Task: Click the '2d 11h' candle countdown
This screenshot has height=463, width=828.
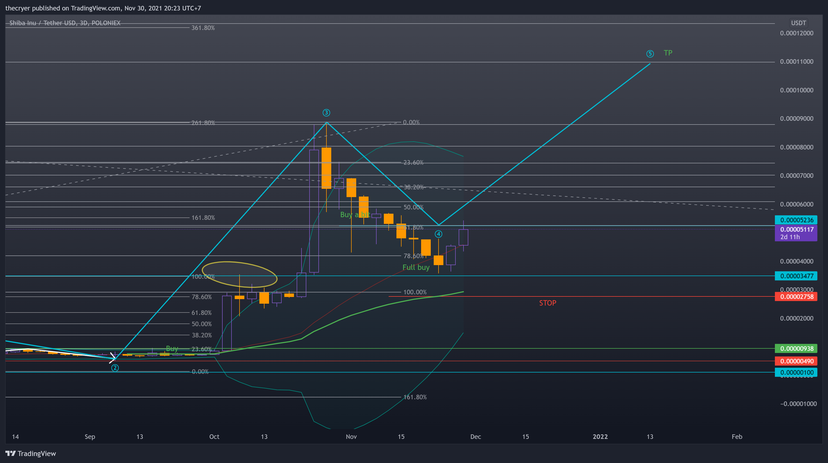Action: (x=790, y=237)
